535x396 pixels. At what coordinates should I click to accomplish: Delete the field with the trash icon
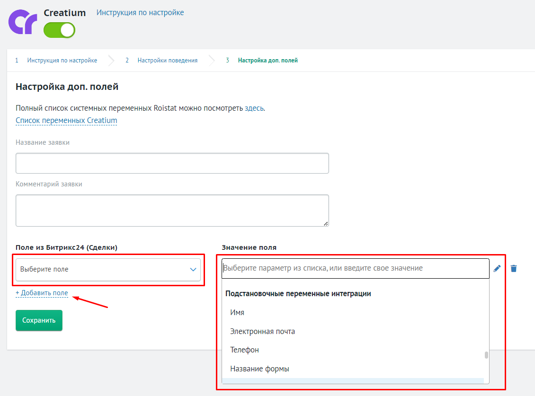(x=514, y=268)
